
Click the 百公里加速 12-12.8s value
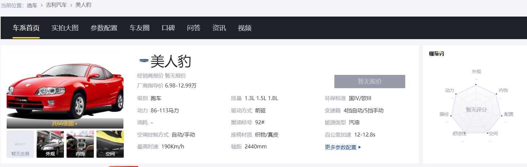(x=365, y=135)
